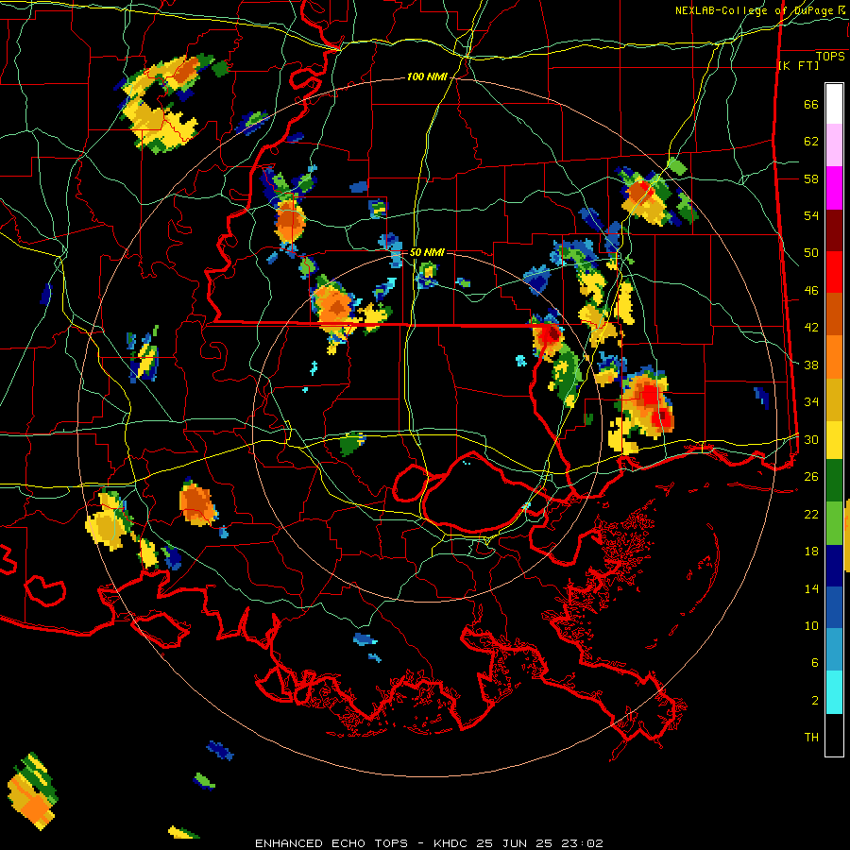Click the 6 value on the legend scale
This screenshot has height=850, width=850.
[815, 663]
